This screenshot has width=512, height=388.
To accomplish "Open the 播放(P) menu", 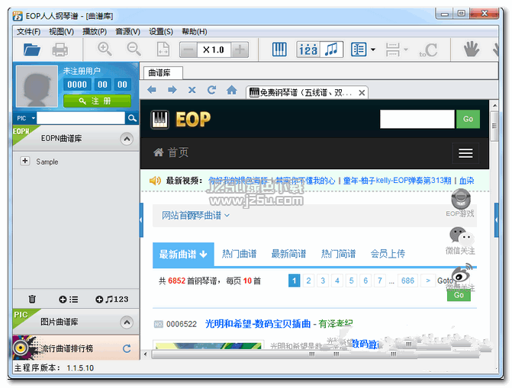I will tap(95, 32).
